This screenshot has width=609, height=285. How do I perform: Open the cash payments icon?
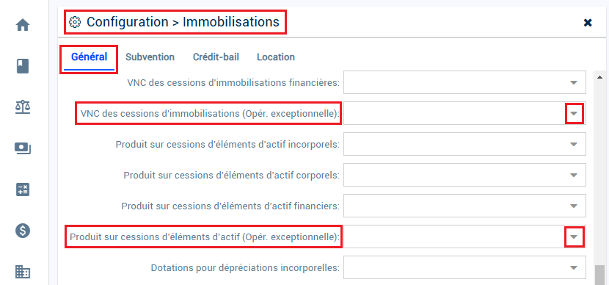click(x=23, y=148)
